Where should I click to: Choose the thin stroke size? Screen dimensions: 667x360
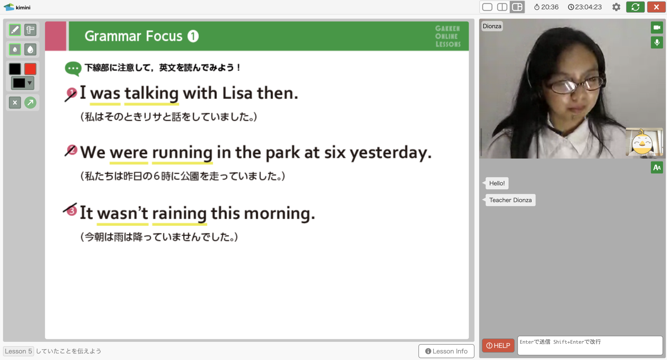point(15,49)
